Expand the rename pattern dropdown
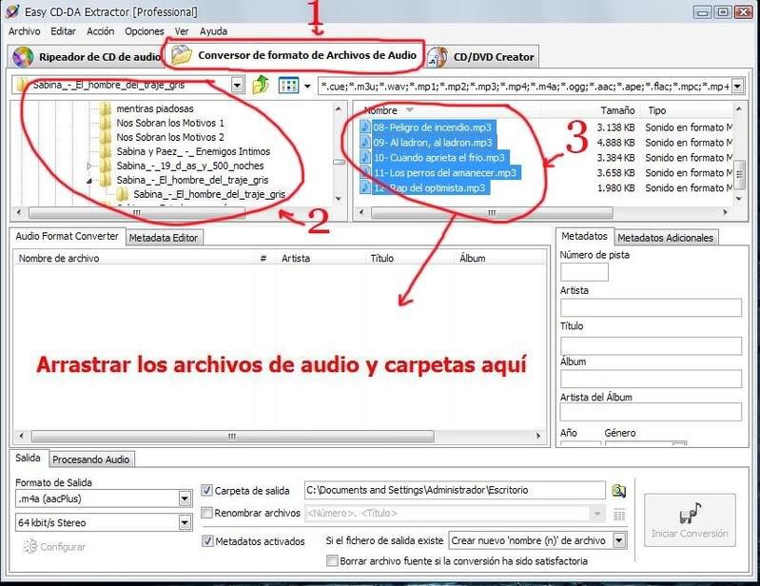This screenshot has width=760, height=586. coord(597,514)
